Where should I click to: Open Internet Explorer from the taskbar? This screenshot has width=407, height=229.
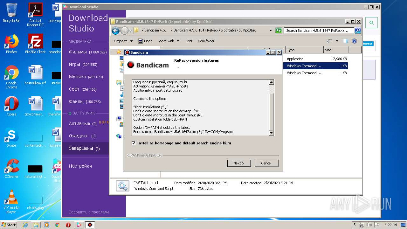coord(25,225)
